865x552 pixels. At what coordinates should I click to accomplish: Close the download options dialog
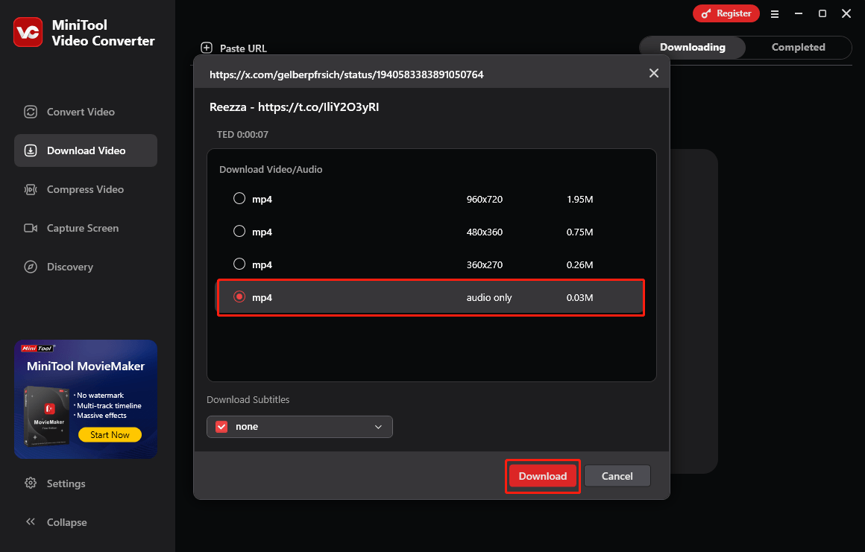tap(654, 73)
